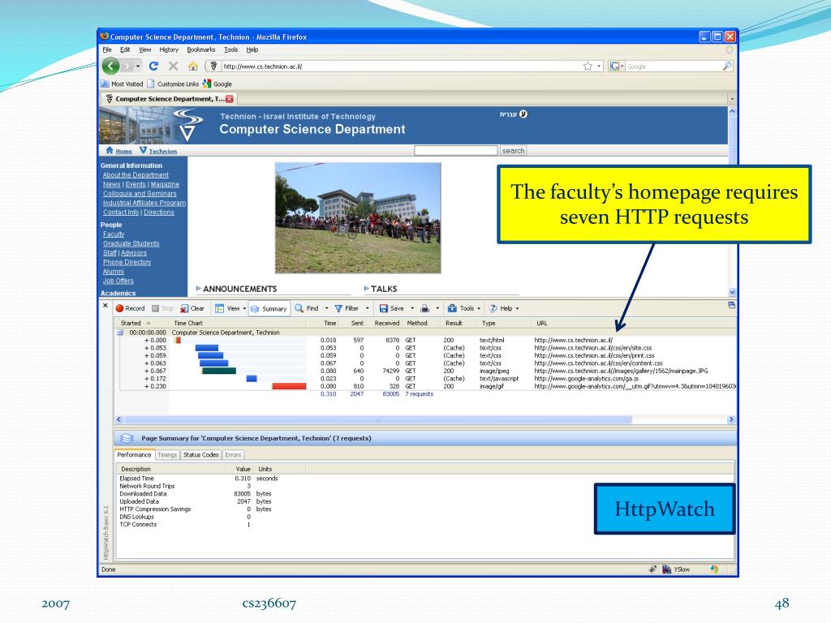Screen dimensions: 831x623
Task: Click the Google search box
Action: 673,67
